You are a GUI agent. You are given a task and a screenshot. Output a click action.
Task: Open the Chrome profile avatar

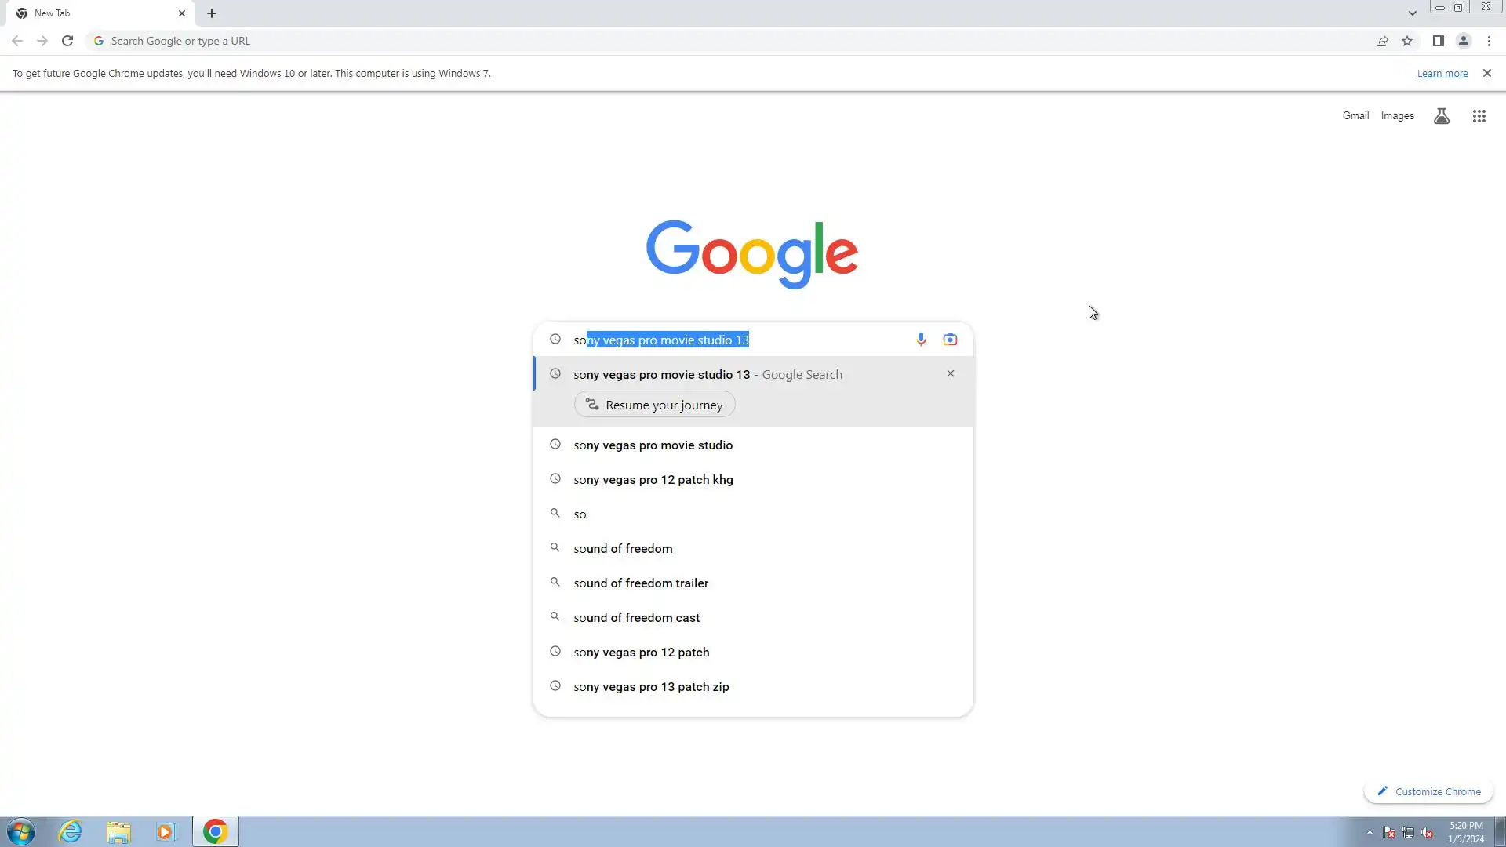1463,42
